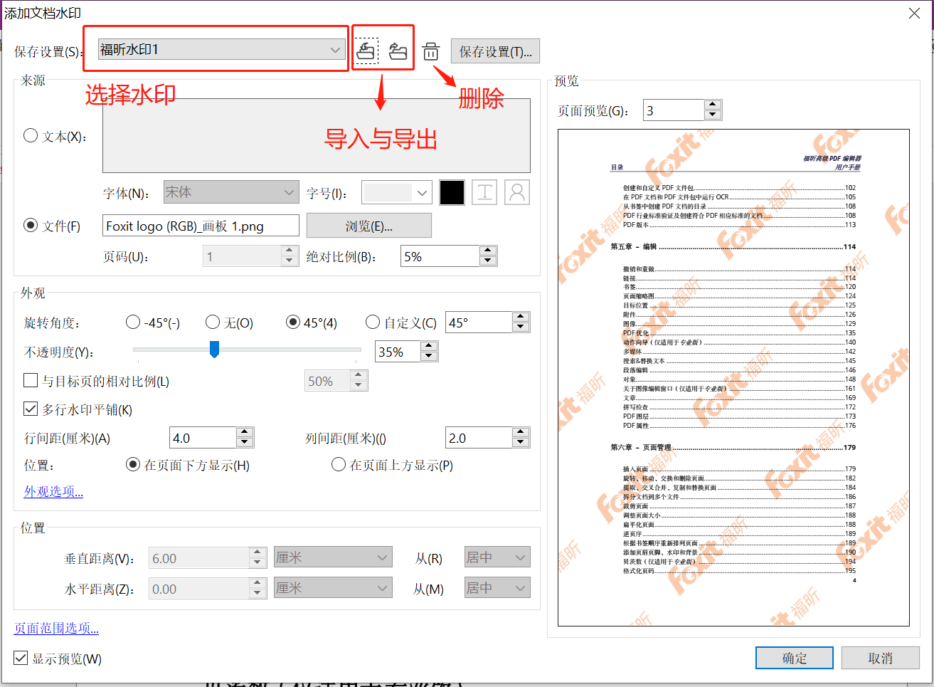The width and height of the screenshot is (934, 687).
Task: Click the import watermark settings icon
Action: [366, 51]
